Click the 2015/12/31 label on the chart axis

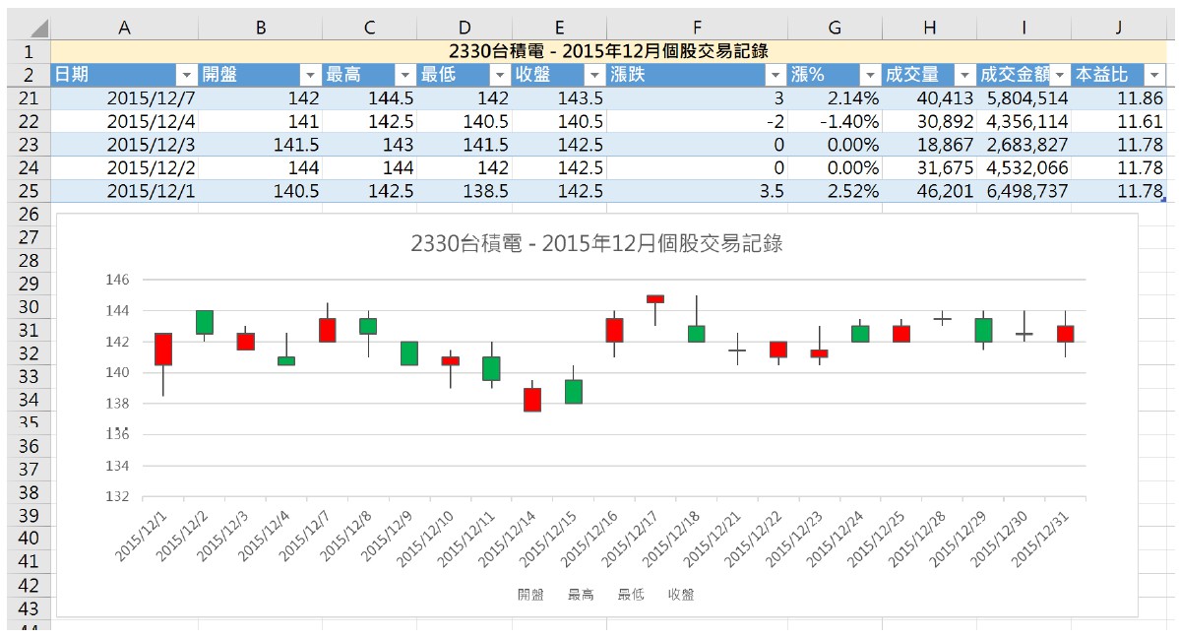1040,539
